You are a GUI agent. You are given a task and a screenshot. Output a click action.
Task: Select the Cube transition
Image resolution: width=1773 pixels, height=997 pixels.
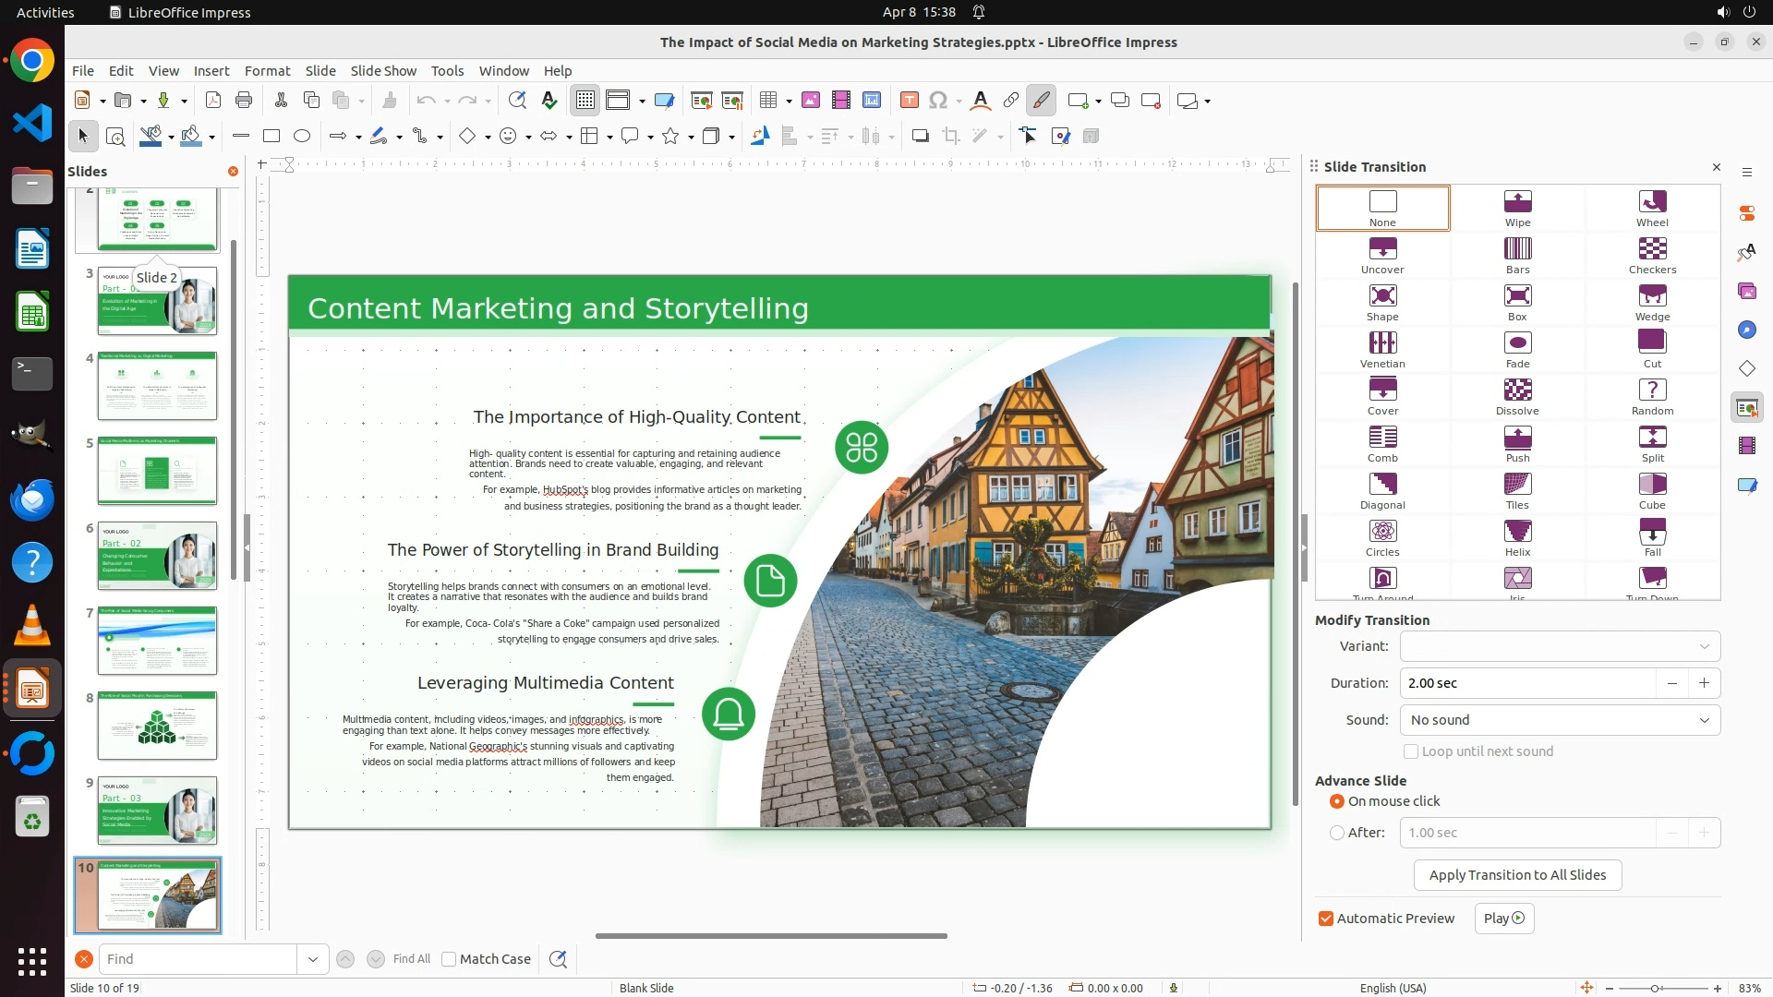coord(1652,491)
